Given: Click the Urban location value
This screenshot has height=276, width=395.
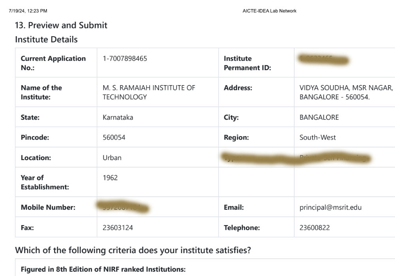Looking at the screenshot, I should tap(112, 157).
